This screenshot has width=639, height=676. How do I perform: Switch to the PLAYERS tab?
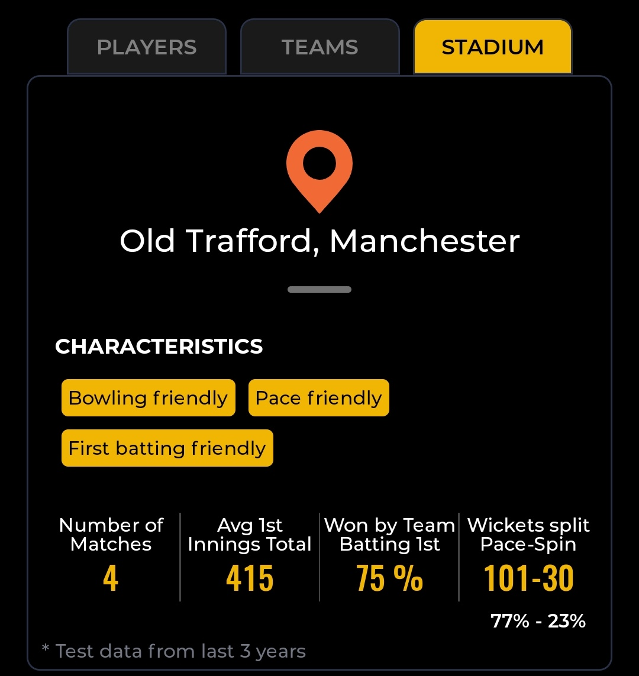[x=147, y=47]
